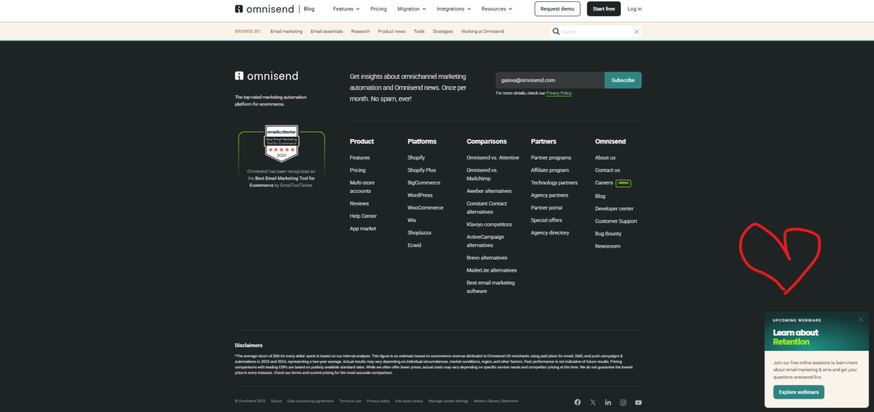
Task: Expand the Features dropdown menu
Action: coord(346,9)
